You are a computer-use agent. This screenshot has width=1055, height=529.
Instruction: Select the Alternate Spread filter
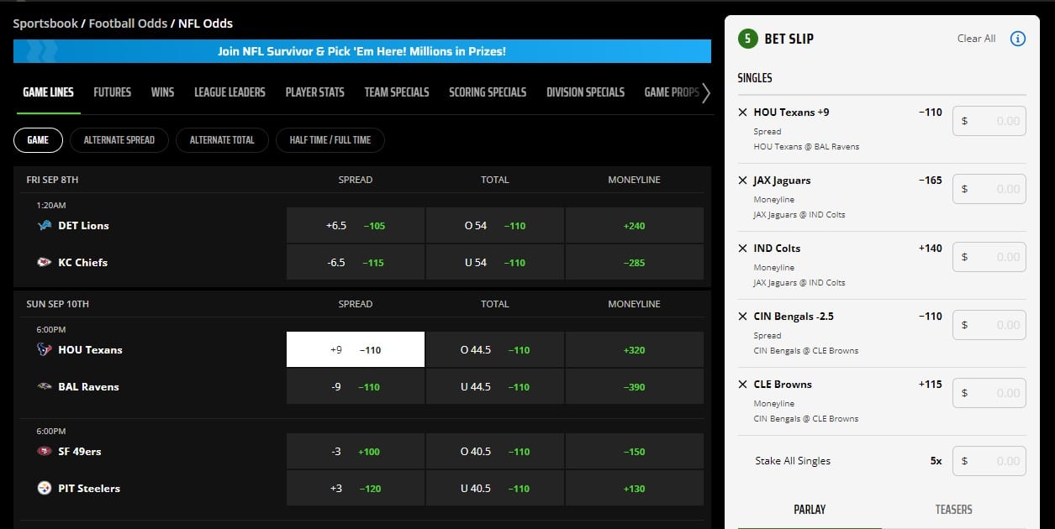point(119,140)
